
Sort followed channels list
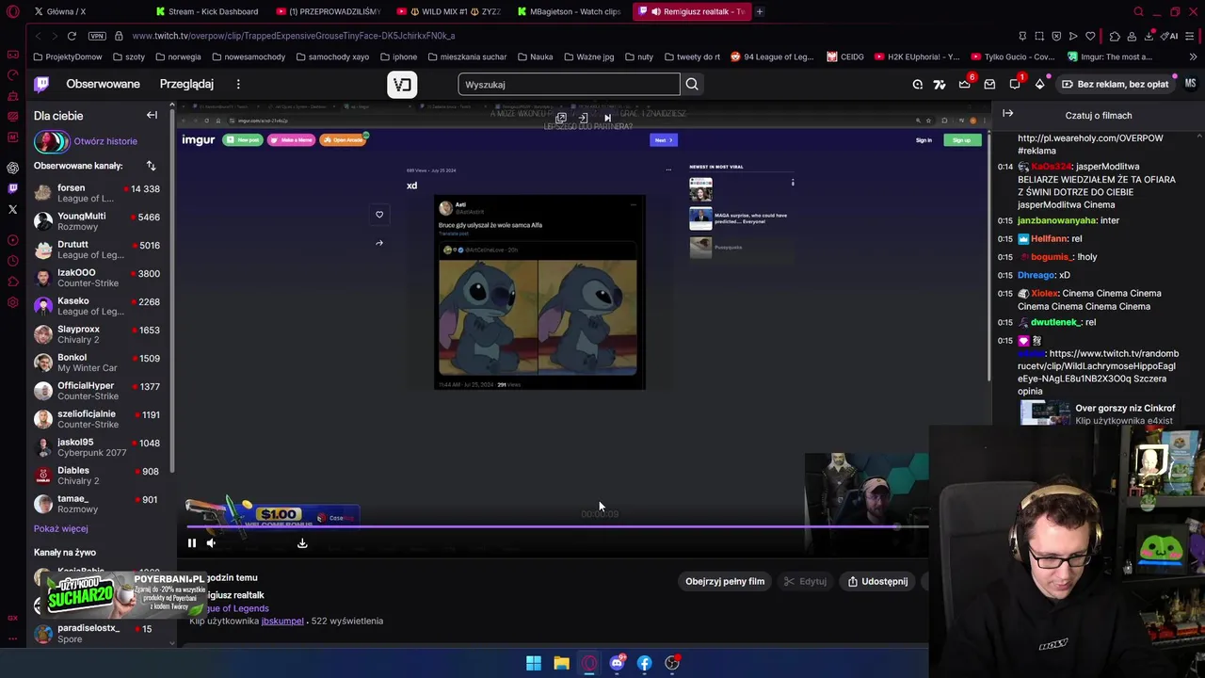(x=151, y=166)
